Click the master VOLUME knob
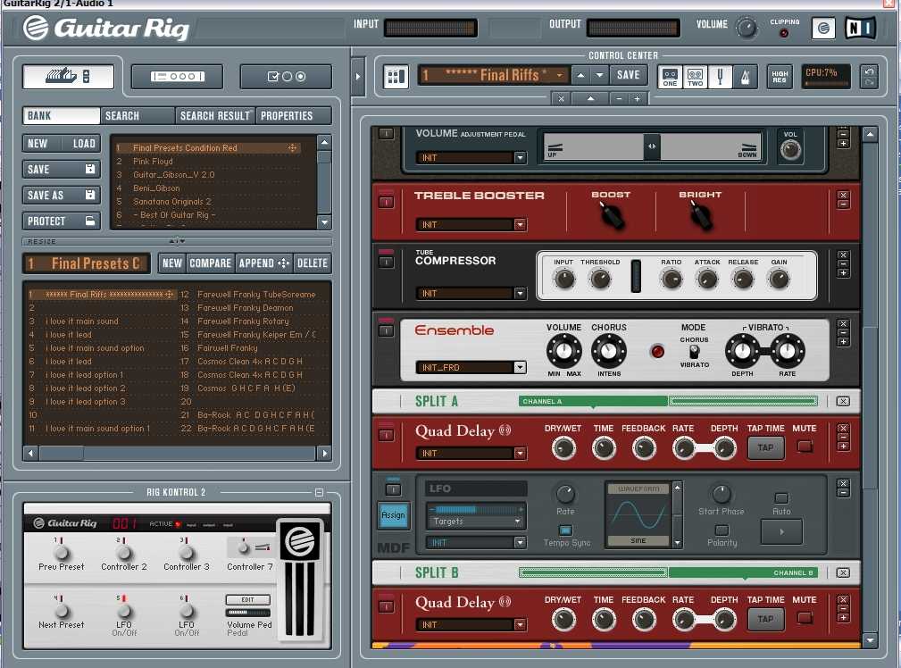 (x=747, y=28)
